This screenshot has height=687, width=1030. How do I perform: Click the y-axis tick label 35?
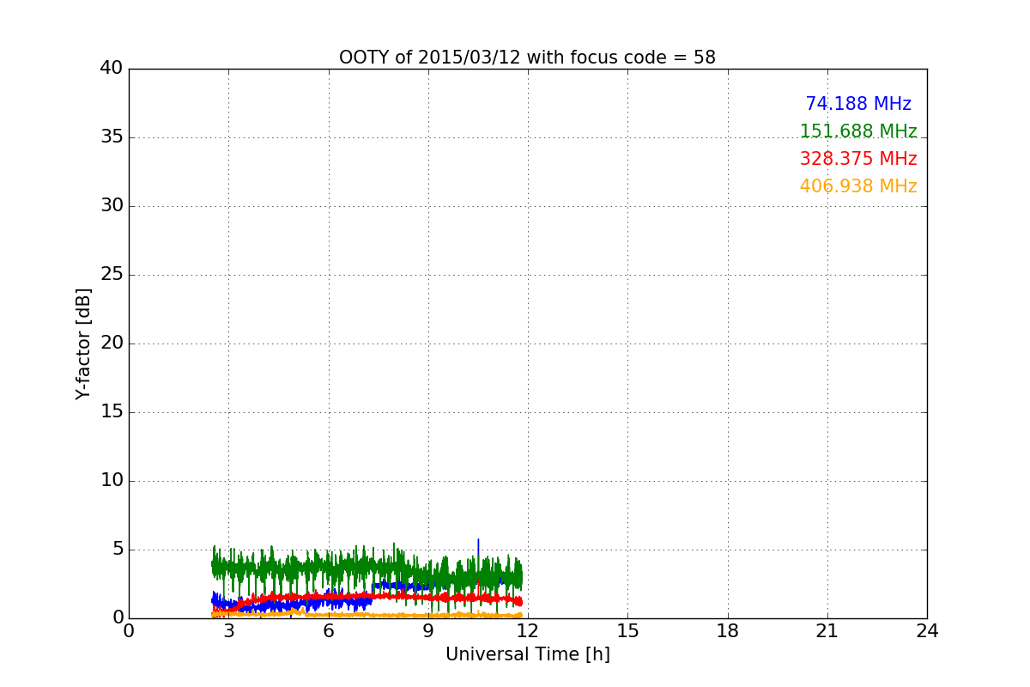tap(112, 137)
